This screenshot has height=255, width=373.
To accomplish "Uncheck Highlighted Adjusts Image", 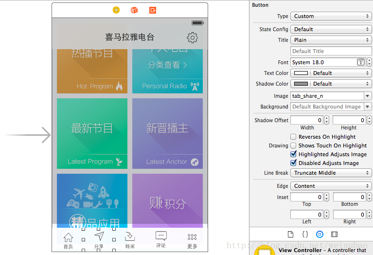I will [293, 154].
